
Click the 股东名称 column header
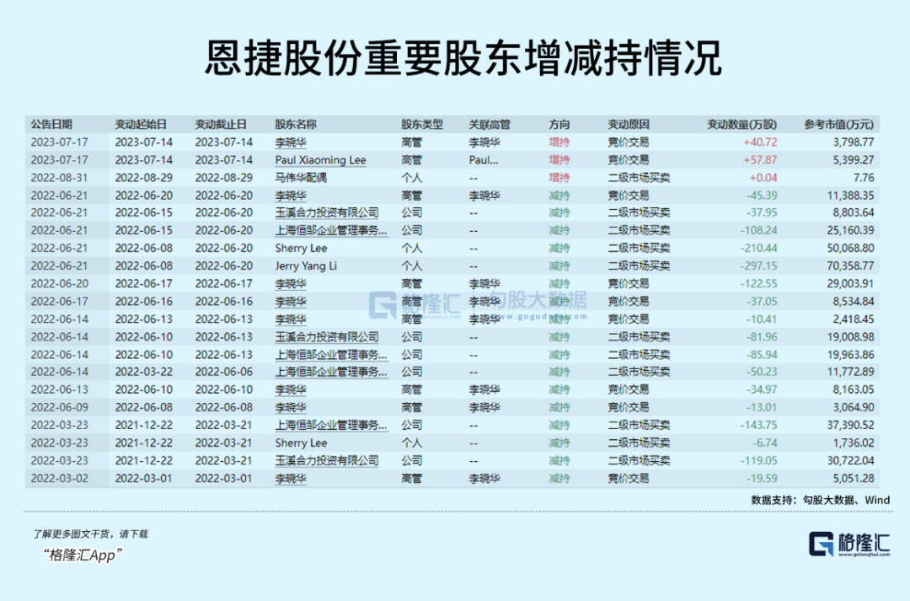click(296, 124)
